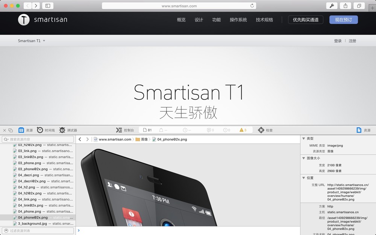The height and width of the screenshot is (235, 376).
Task: Undock the Web Inspector into separate window
Action: (x=11, y=130)
